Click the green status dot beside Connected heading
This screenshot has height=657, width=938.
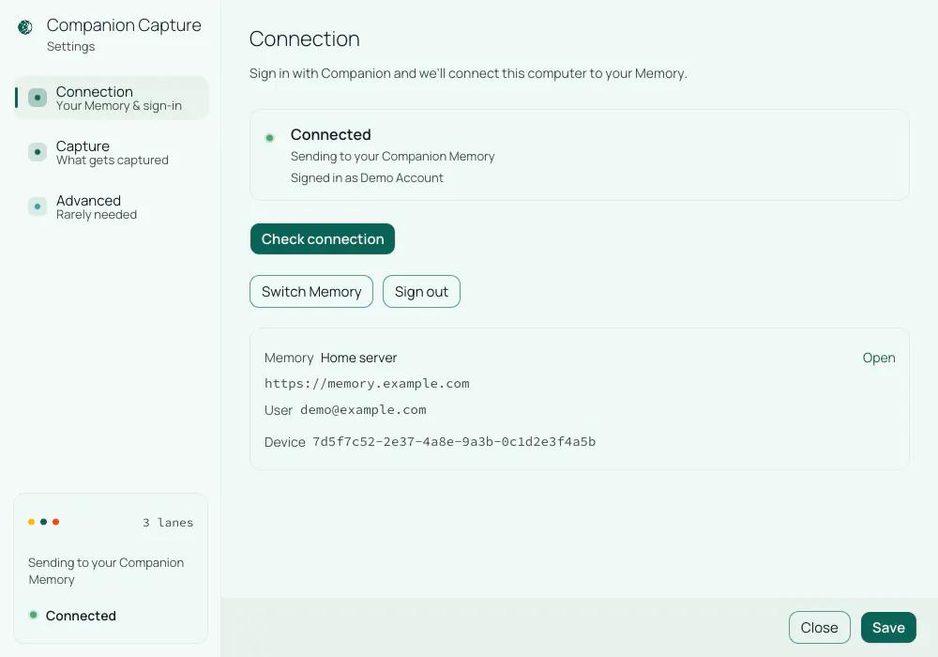[270, 138]
